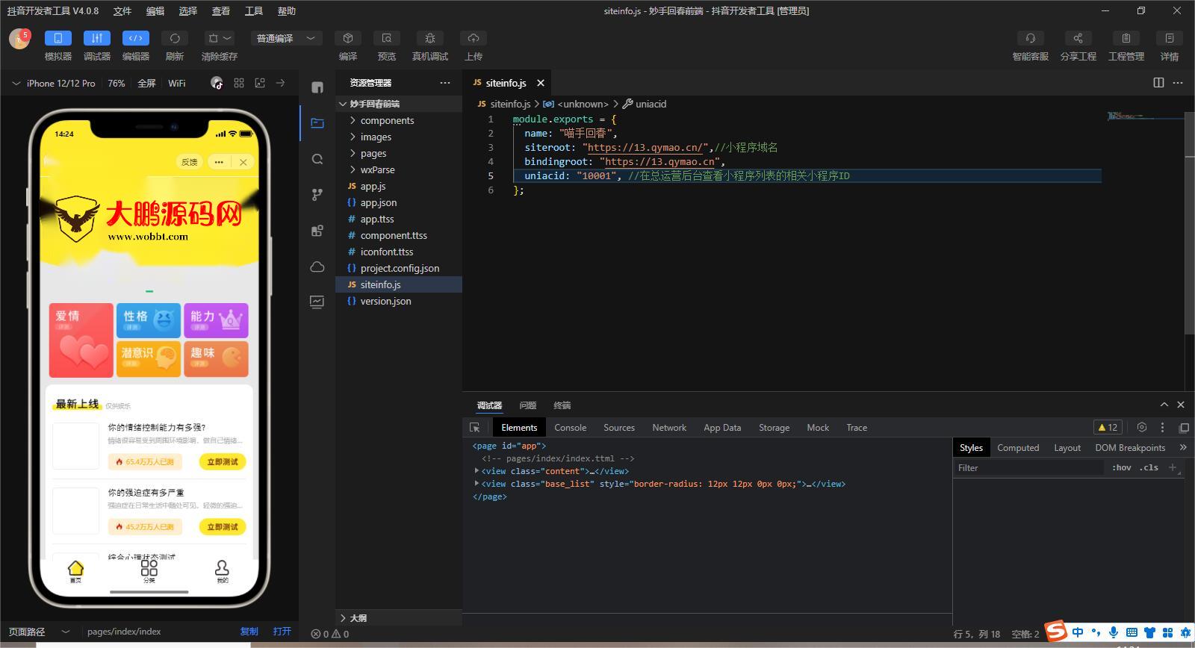1195x648 pixels.
Task: Switch to the Network tab
Action: click(x=669, y=428)
